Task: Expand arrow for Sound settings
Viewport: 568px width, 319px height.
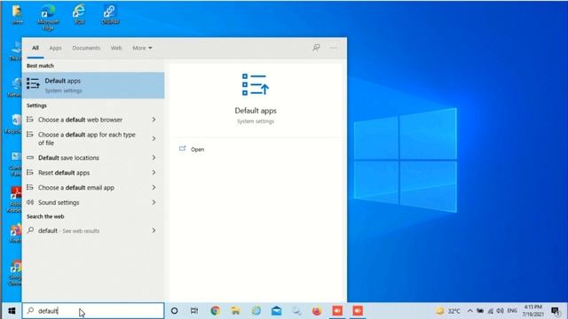Action: [x=154, y=202]
